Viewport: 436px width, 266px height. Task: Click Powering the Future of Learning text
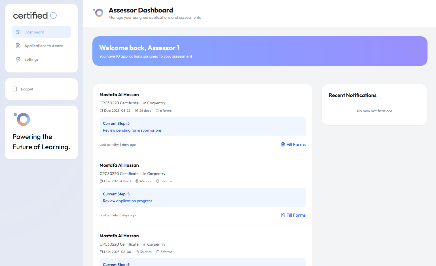pyautogui.click(x=41, y=142)
